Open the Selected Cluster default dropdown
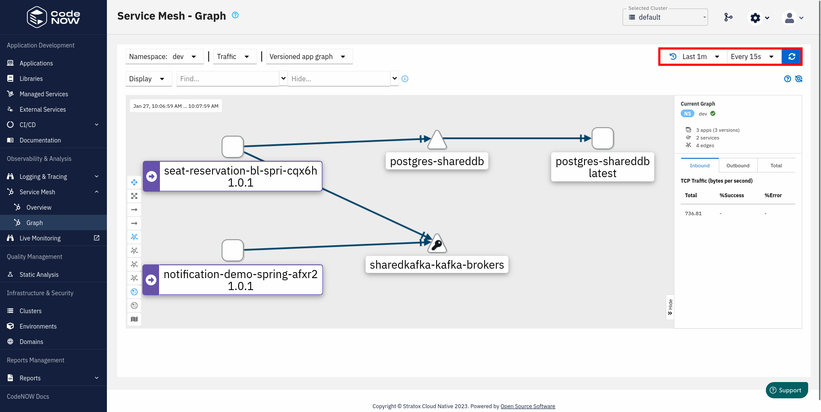821x412 pixels. (665, 17)
